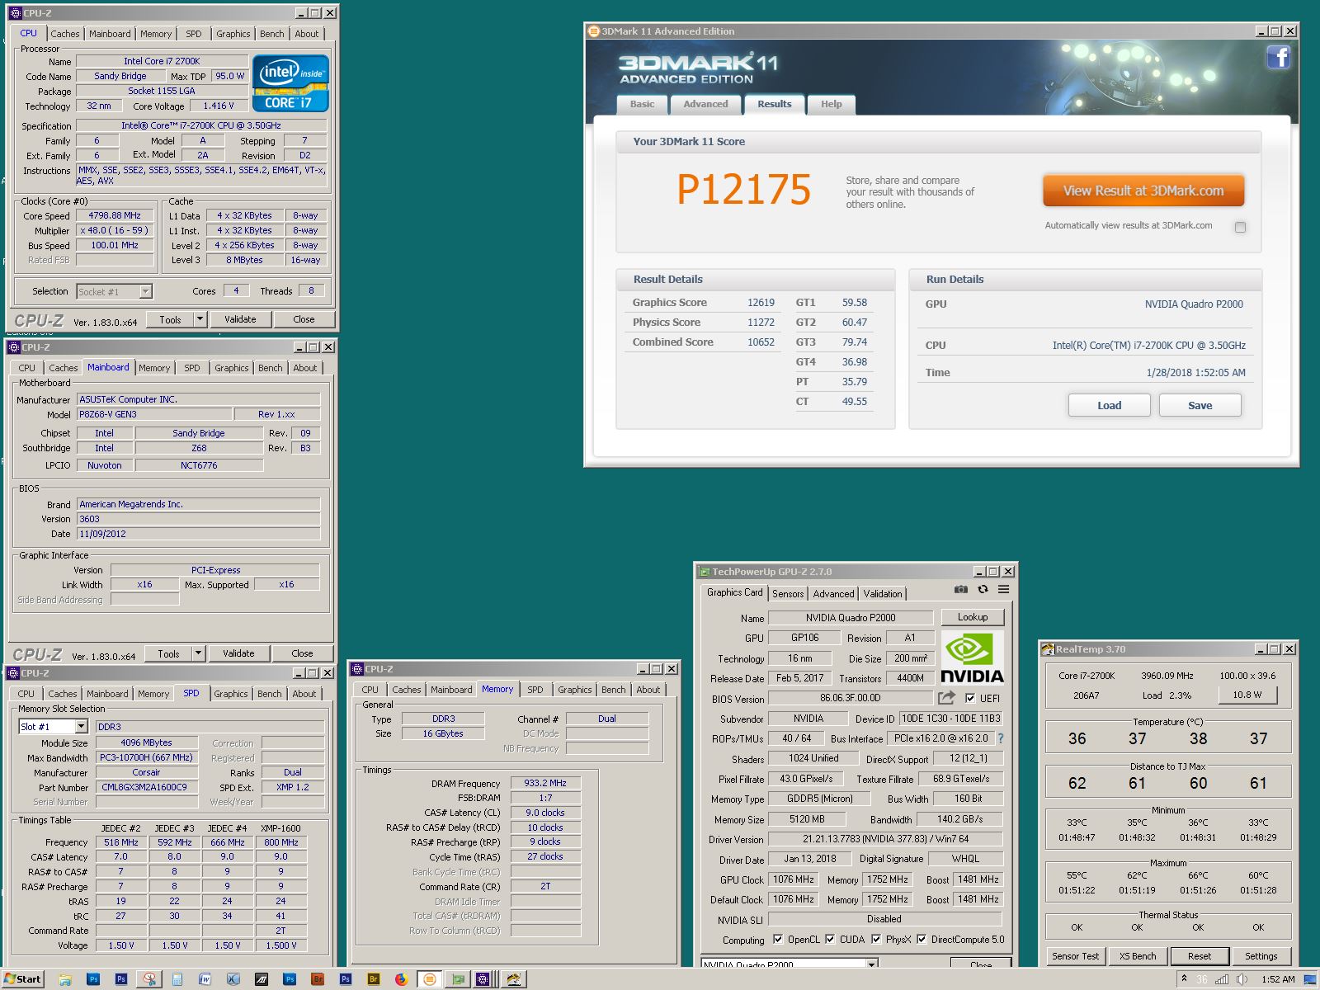Click the NVIDIA logo in GPU-Z
The image size is (1320, 990).
(972, 658)
